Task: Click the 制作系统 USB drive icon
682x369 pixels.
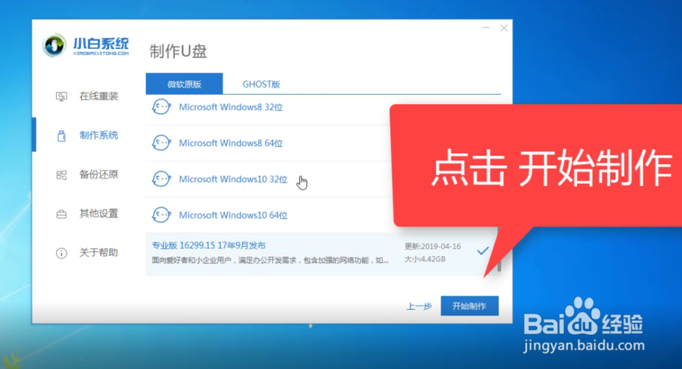Action: coord(61,136)
